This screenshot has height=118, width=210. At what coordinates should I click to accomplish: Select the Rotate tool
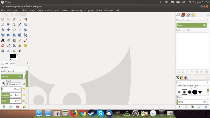[x=25, y=30]
